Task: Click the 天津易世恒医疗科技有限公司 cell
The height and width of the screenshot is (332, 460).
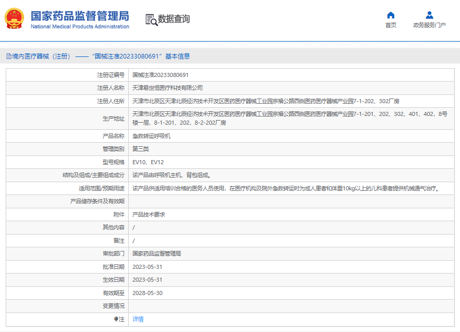Action: 168,88
